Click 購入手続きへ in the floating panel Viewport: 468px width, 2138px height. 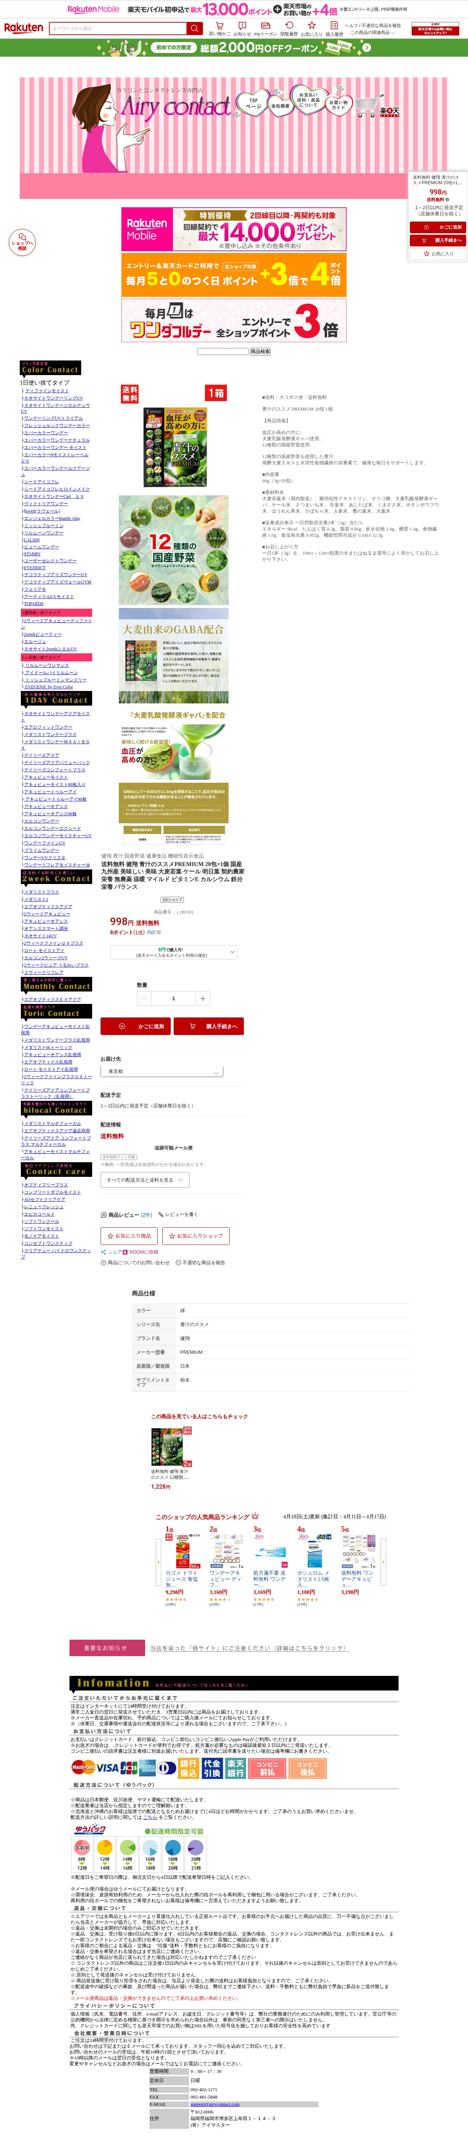point(437,240)
